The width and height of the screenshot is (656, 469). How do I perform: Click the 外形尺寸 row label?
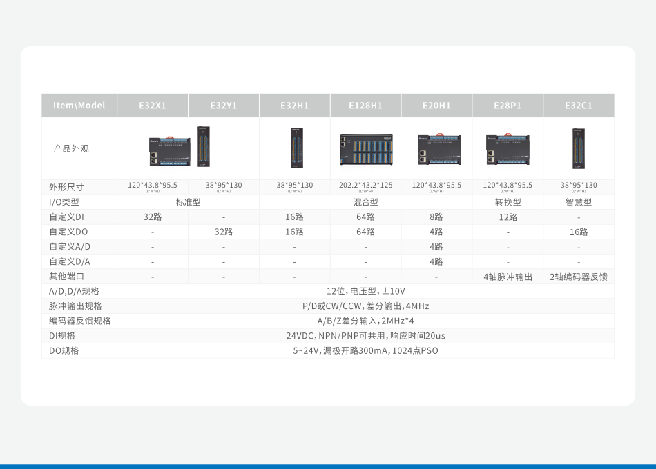coord(66,188)
